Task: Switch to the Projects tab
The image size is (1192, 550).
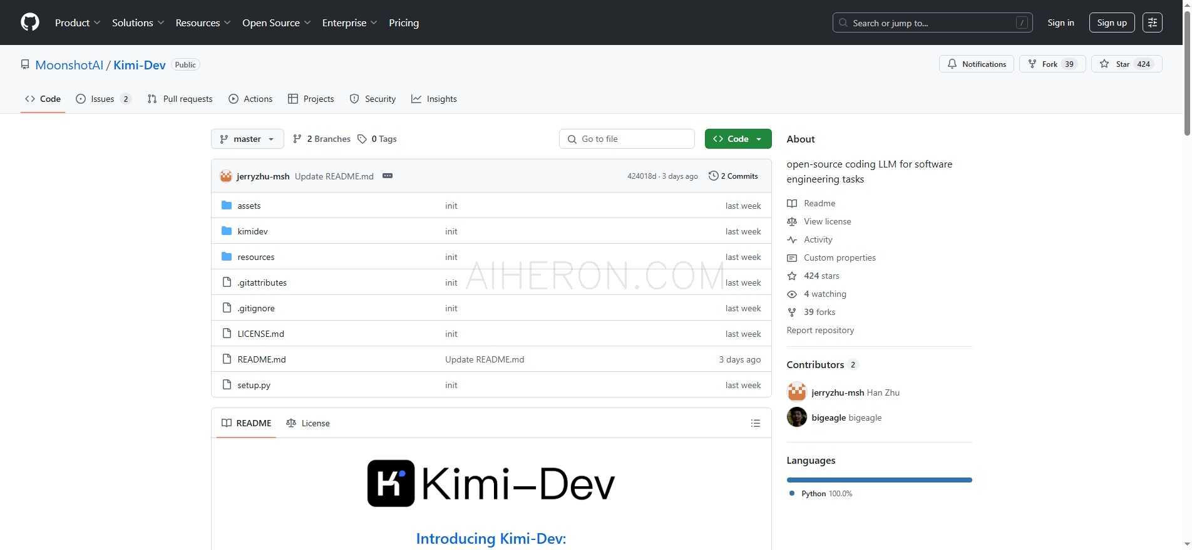Action: click(311, 99)
